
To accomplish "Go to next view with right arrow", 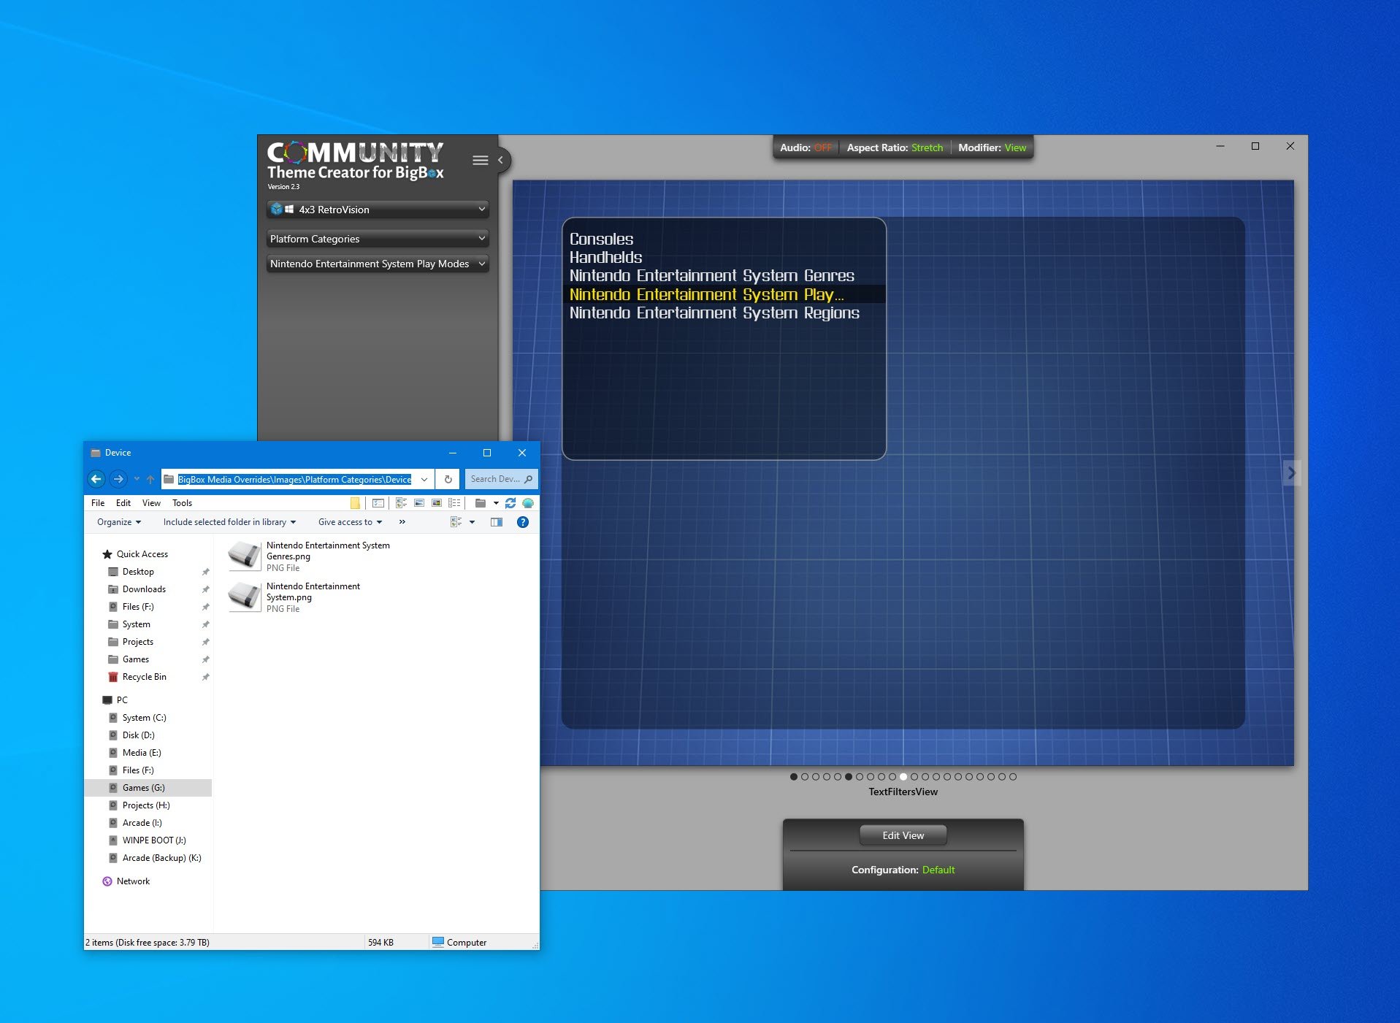I will 1290,473.
